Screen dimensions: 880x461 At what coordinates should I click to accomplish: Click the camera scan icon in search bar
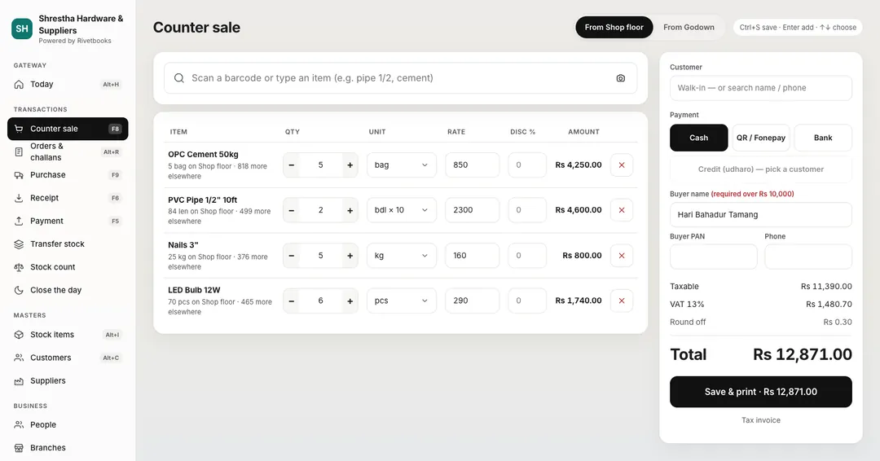tap(620, 78)
